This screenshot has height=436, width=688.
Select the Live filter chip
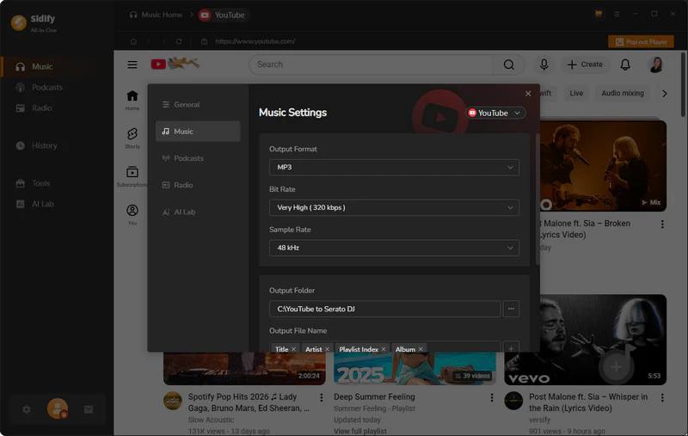576,93
